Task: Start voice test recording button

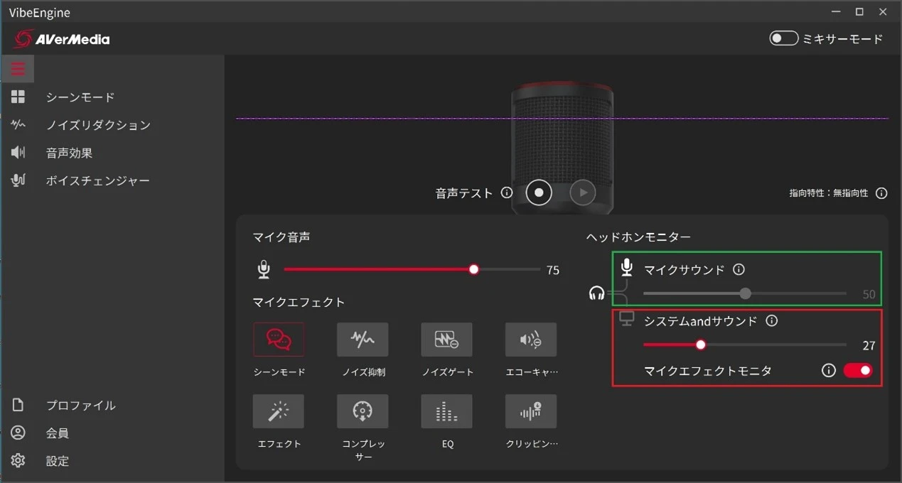Action: (539, 192)
